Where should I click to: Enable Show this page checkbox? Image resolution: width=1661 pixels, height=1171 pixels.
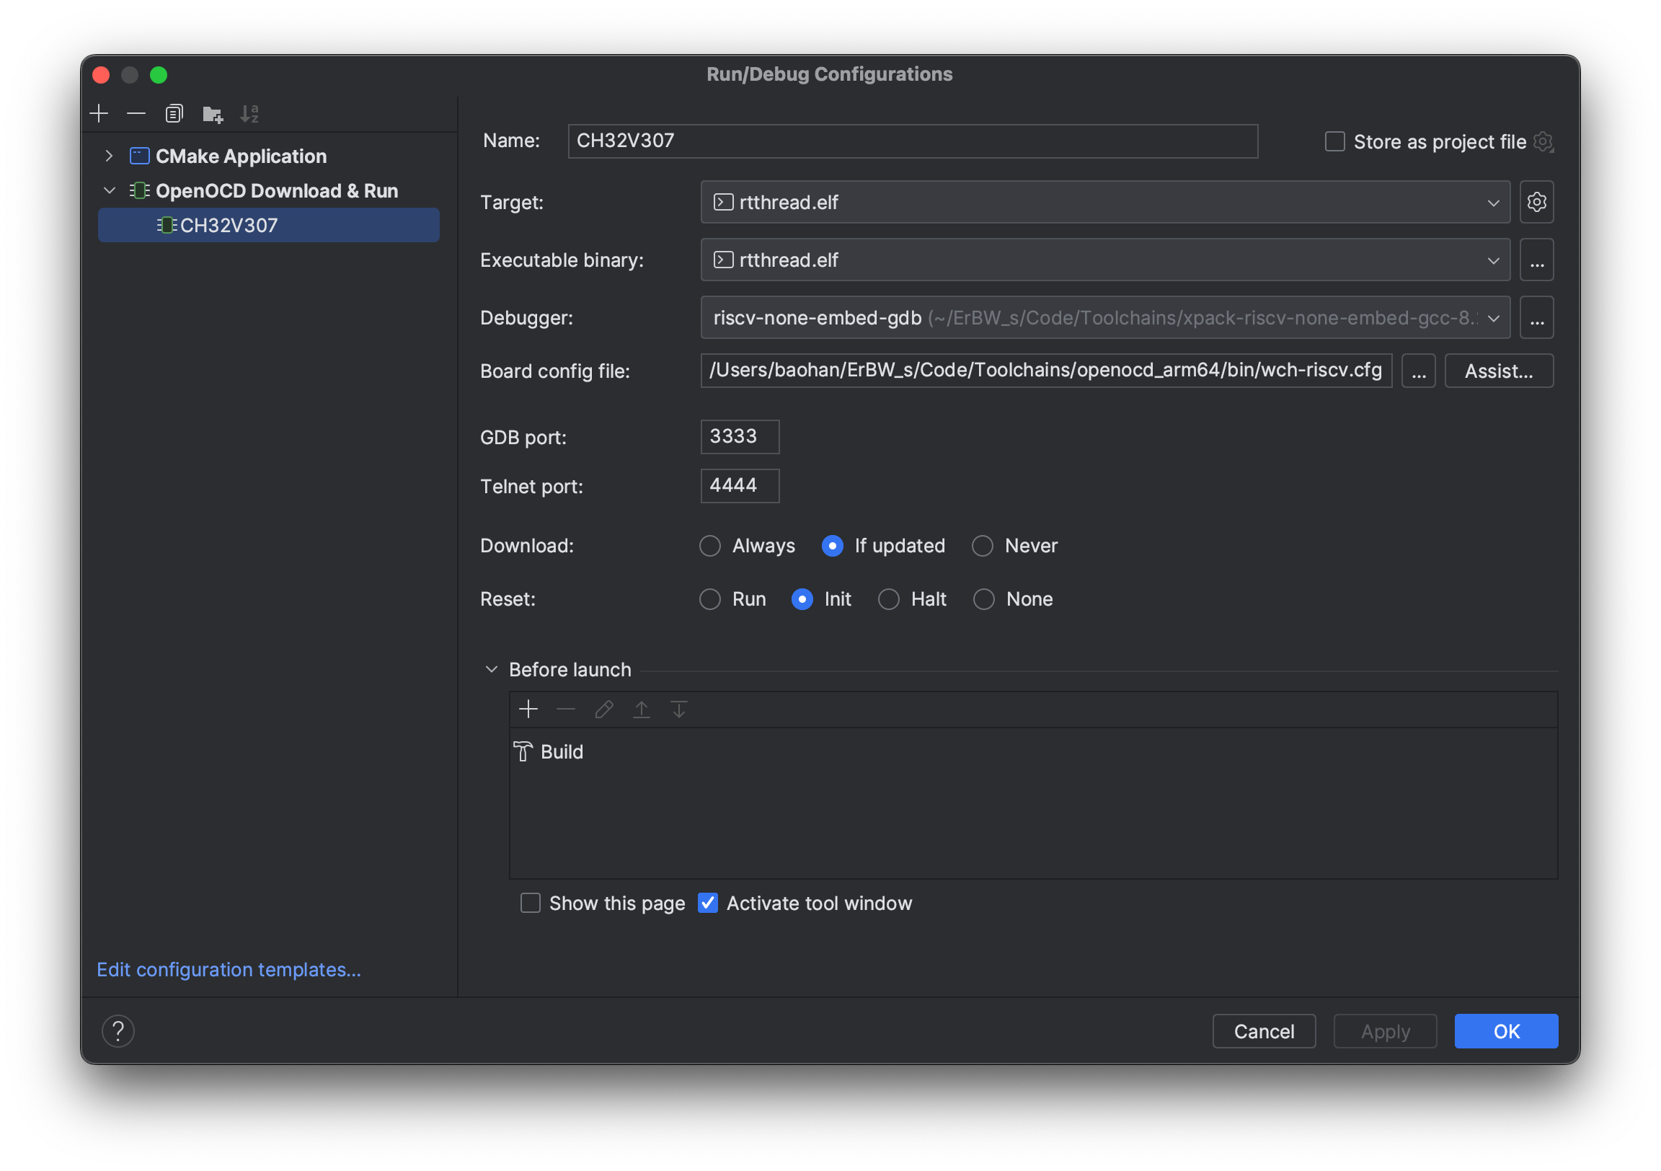click(x=531, y=904)
